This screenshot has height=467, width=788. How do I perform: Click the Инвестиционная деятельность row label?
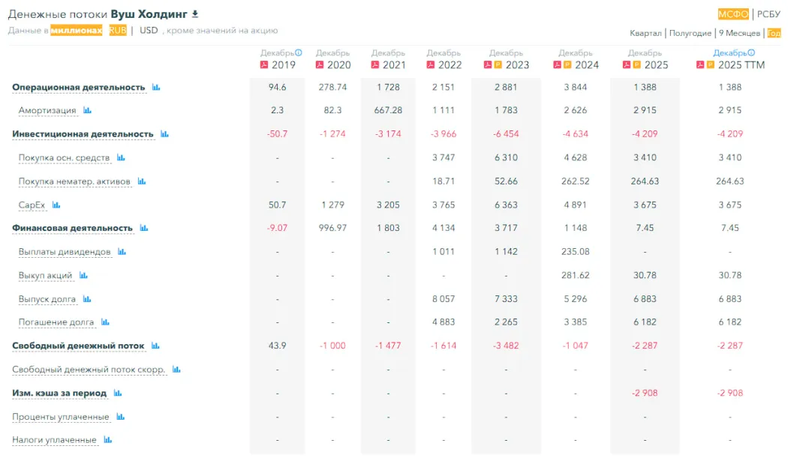pos(83,134)
